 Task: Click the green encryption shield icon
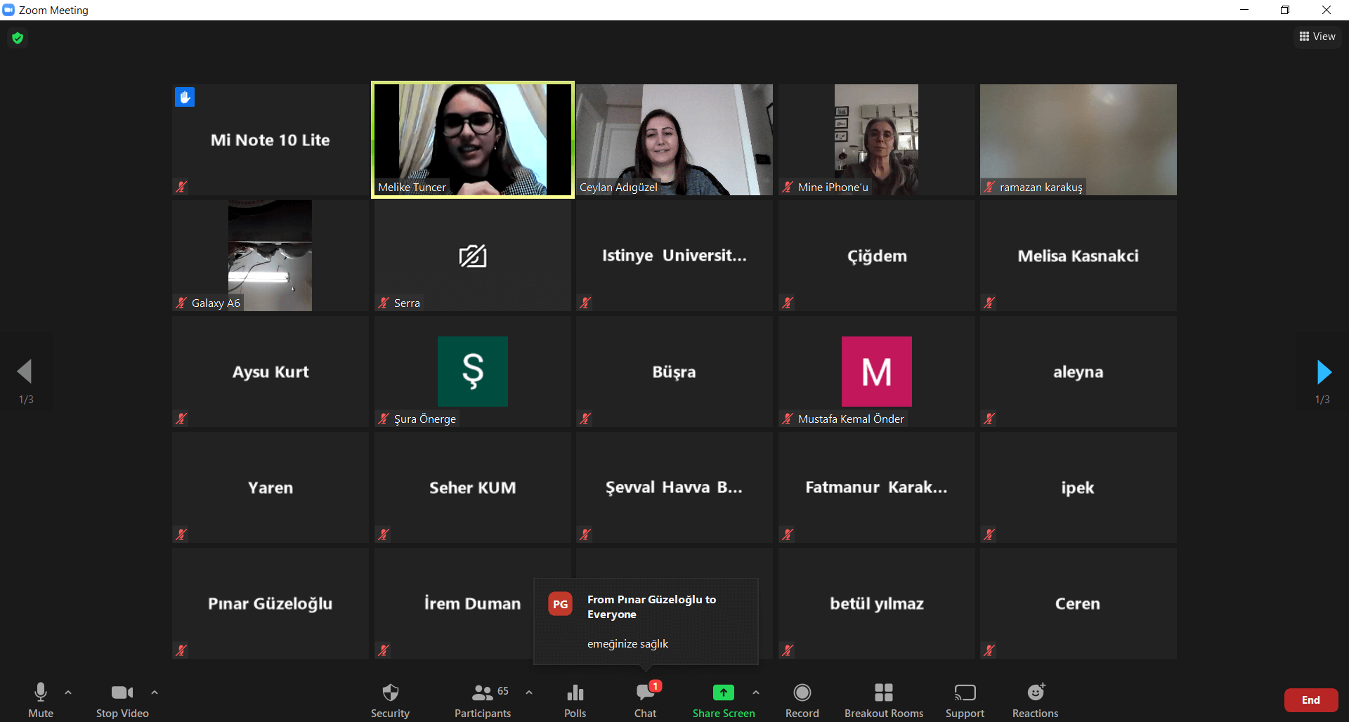pyautogui.click(x=18, y=38)
